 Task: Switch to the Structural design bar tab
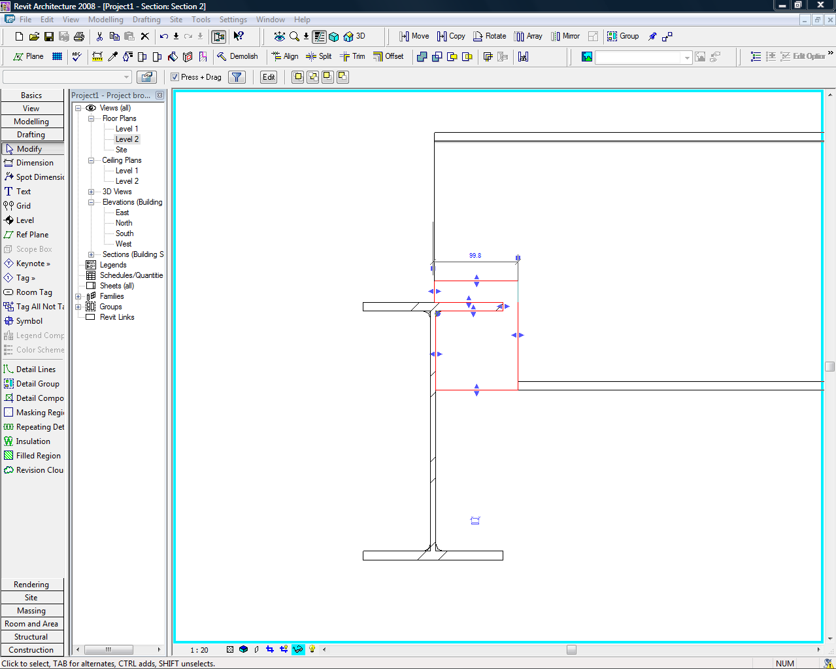(31, 637)
